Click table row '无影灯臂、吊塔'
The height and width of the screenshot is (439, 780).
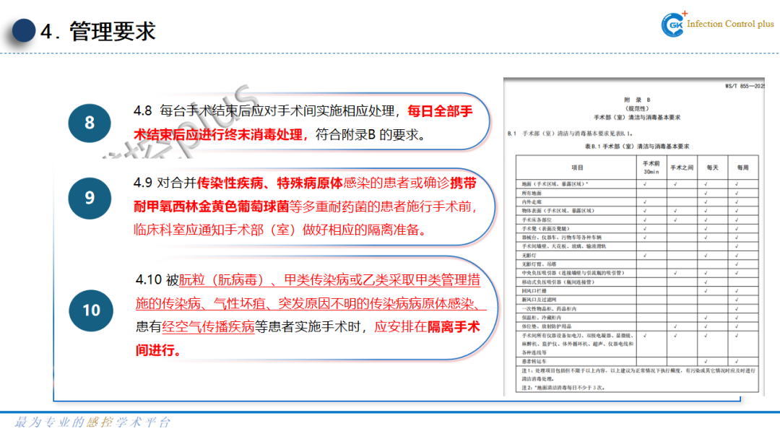coord(637,264)
